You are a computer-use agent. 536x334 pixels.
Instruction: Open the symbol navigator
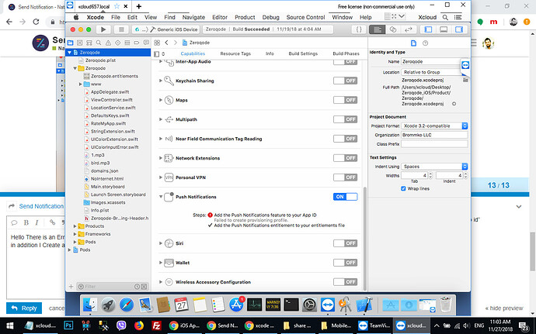point(89,43)
